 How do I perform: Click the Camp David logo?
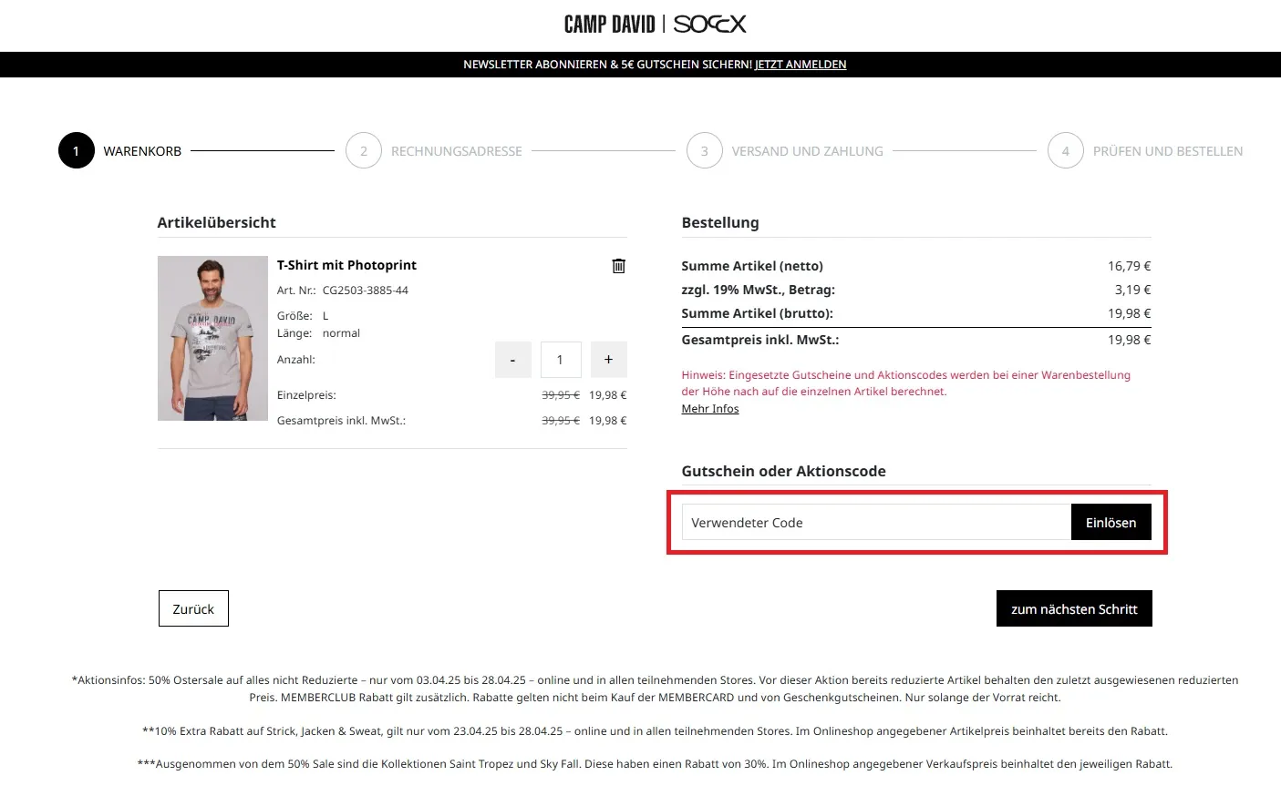click(609, 25)
